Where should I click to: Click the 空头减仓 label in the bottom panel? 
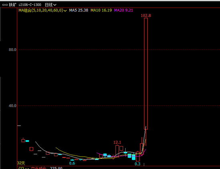pyautogui.click(x=38, y=168)
